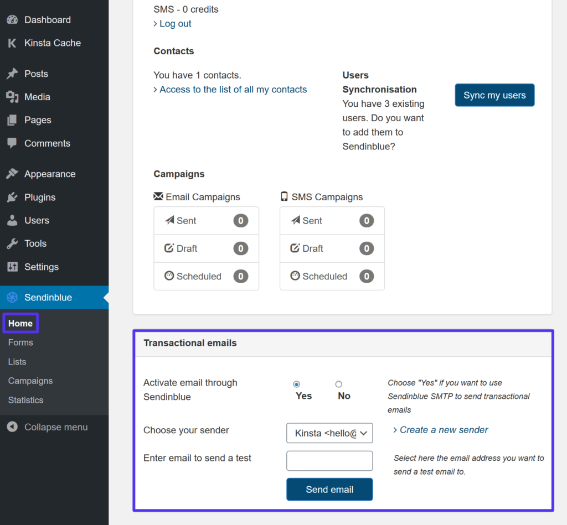Open the Appearance menu
The image size is (567, 525).
[50, 174]
